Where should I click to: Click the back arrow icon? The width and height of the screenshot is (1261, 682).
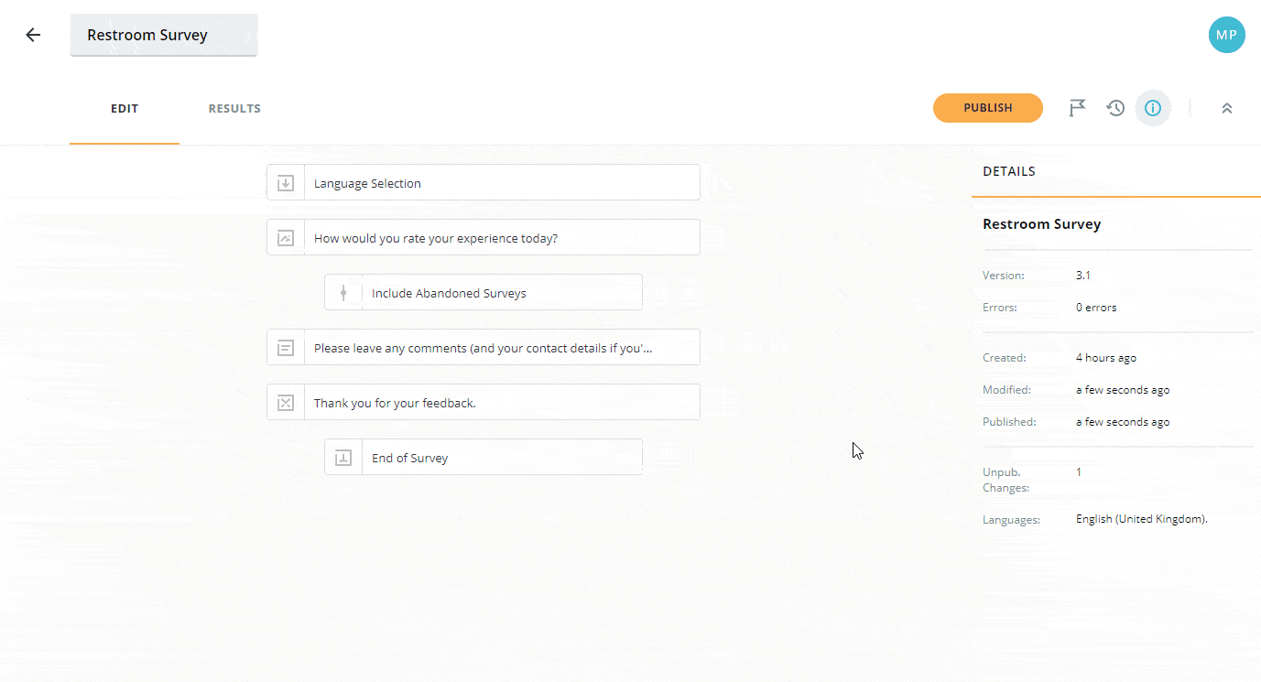click(33, 35)
